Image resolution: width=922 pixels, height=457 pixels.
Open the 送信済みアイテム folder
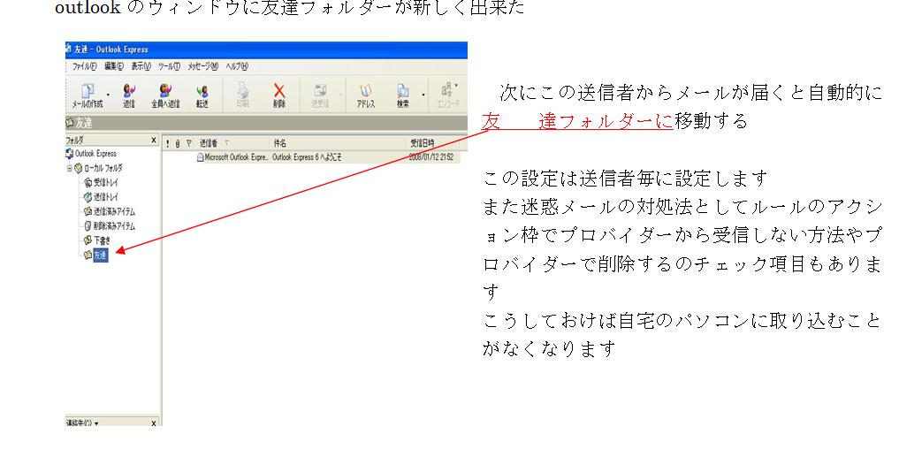coord(110,212)
